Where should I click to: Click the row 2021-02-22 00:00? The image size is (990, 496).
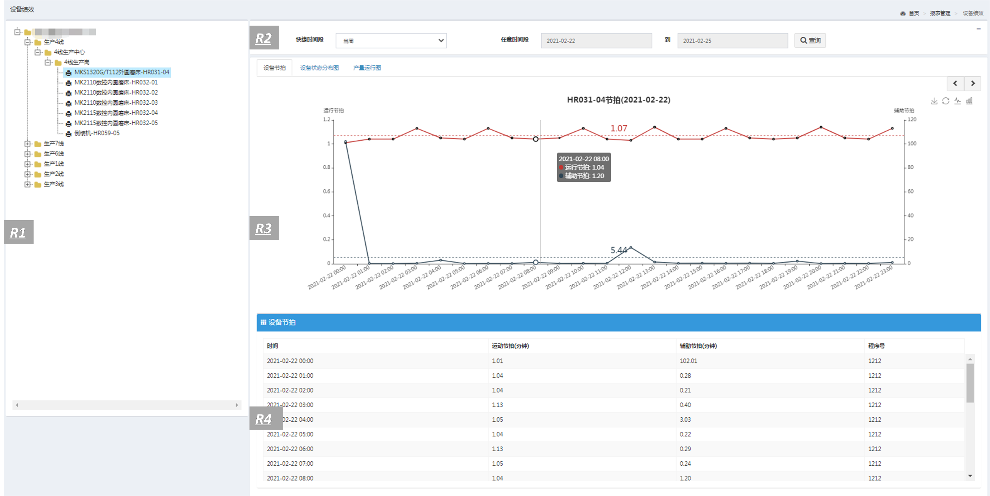coord(614,361)
